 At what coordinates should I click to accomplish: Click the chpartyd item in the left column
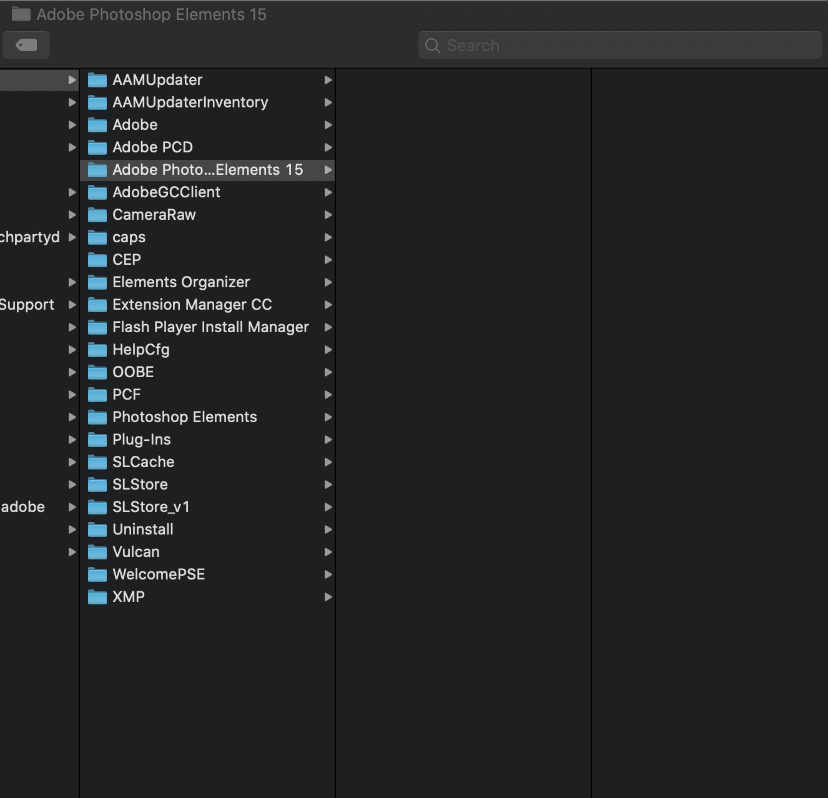(x=30, y=237)
